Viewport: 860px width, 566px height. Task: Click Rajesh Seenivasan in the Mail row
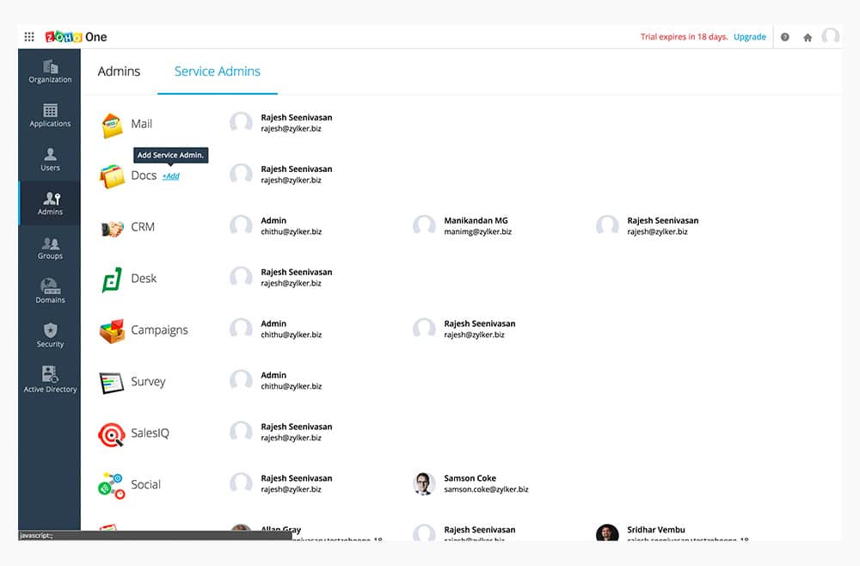tap(297, 117)
